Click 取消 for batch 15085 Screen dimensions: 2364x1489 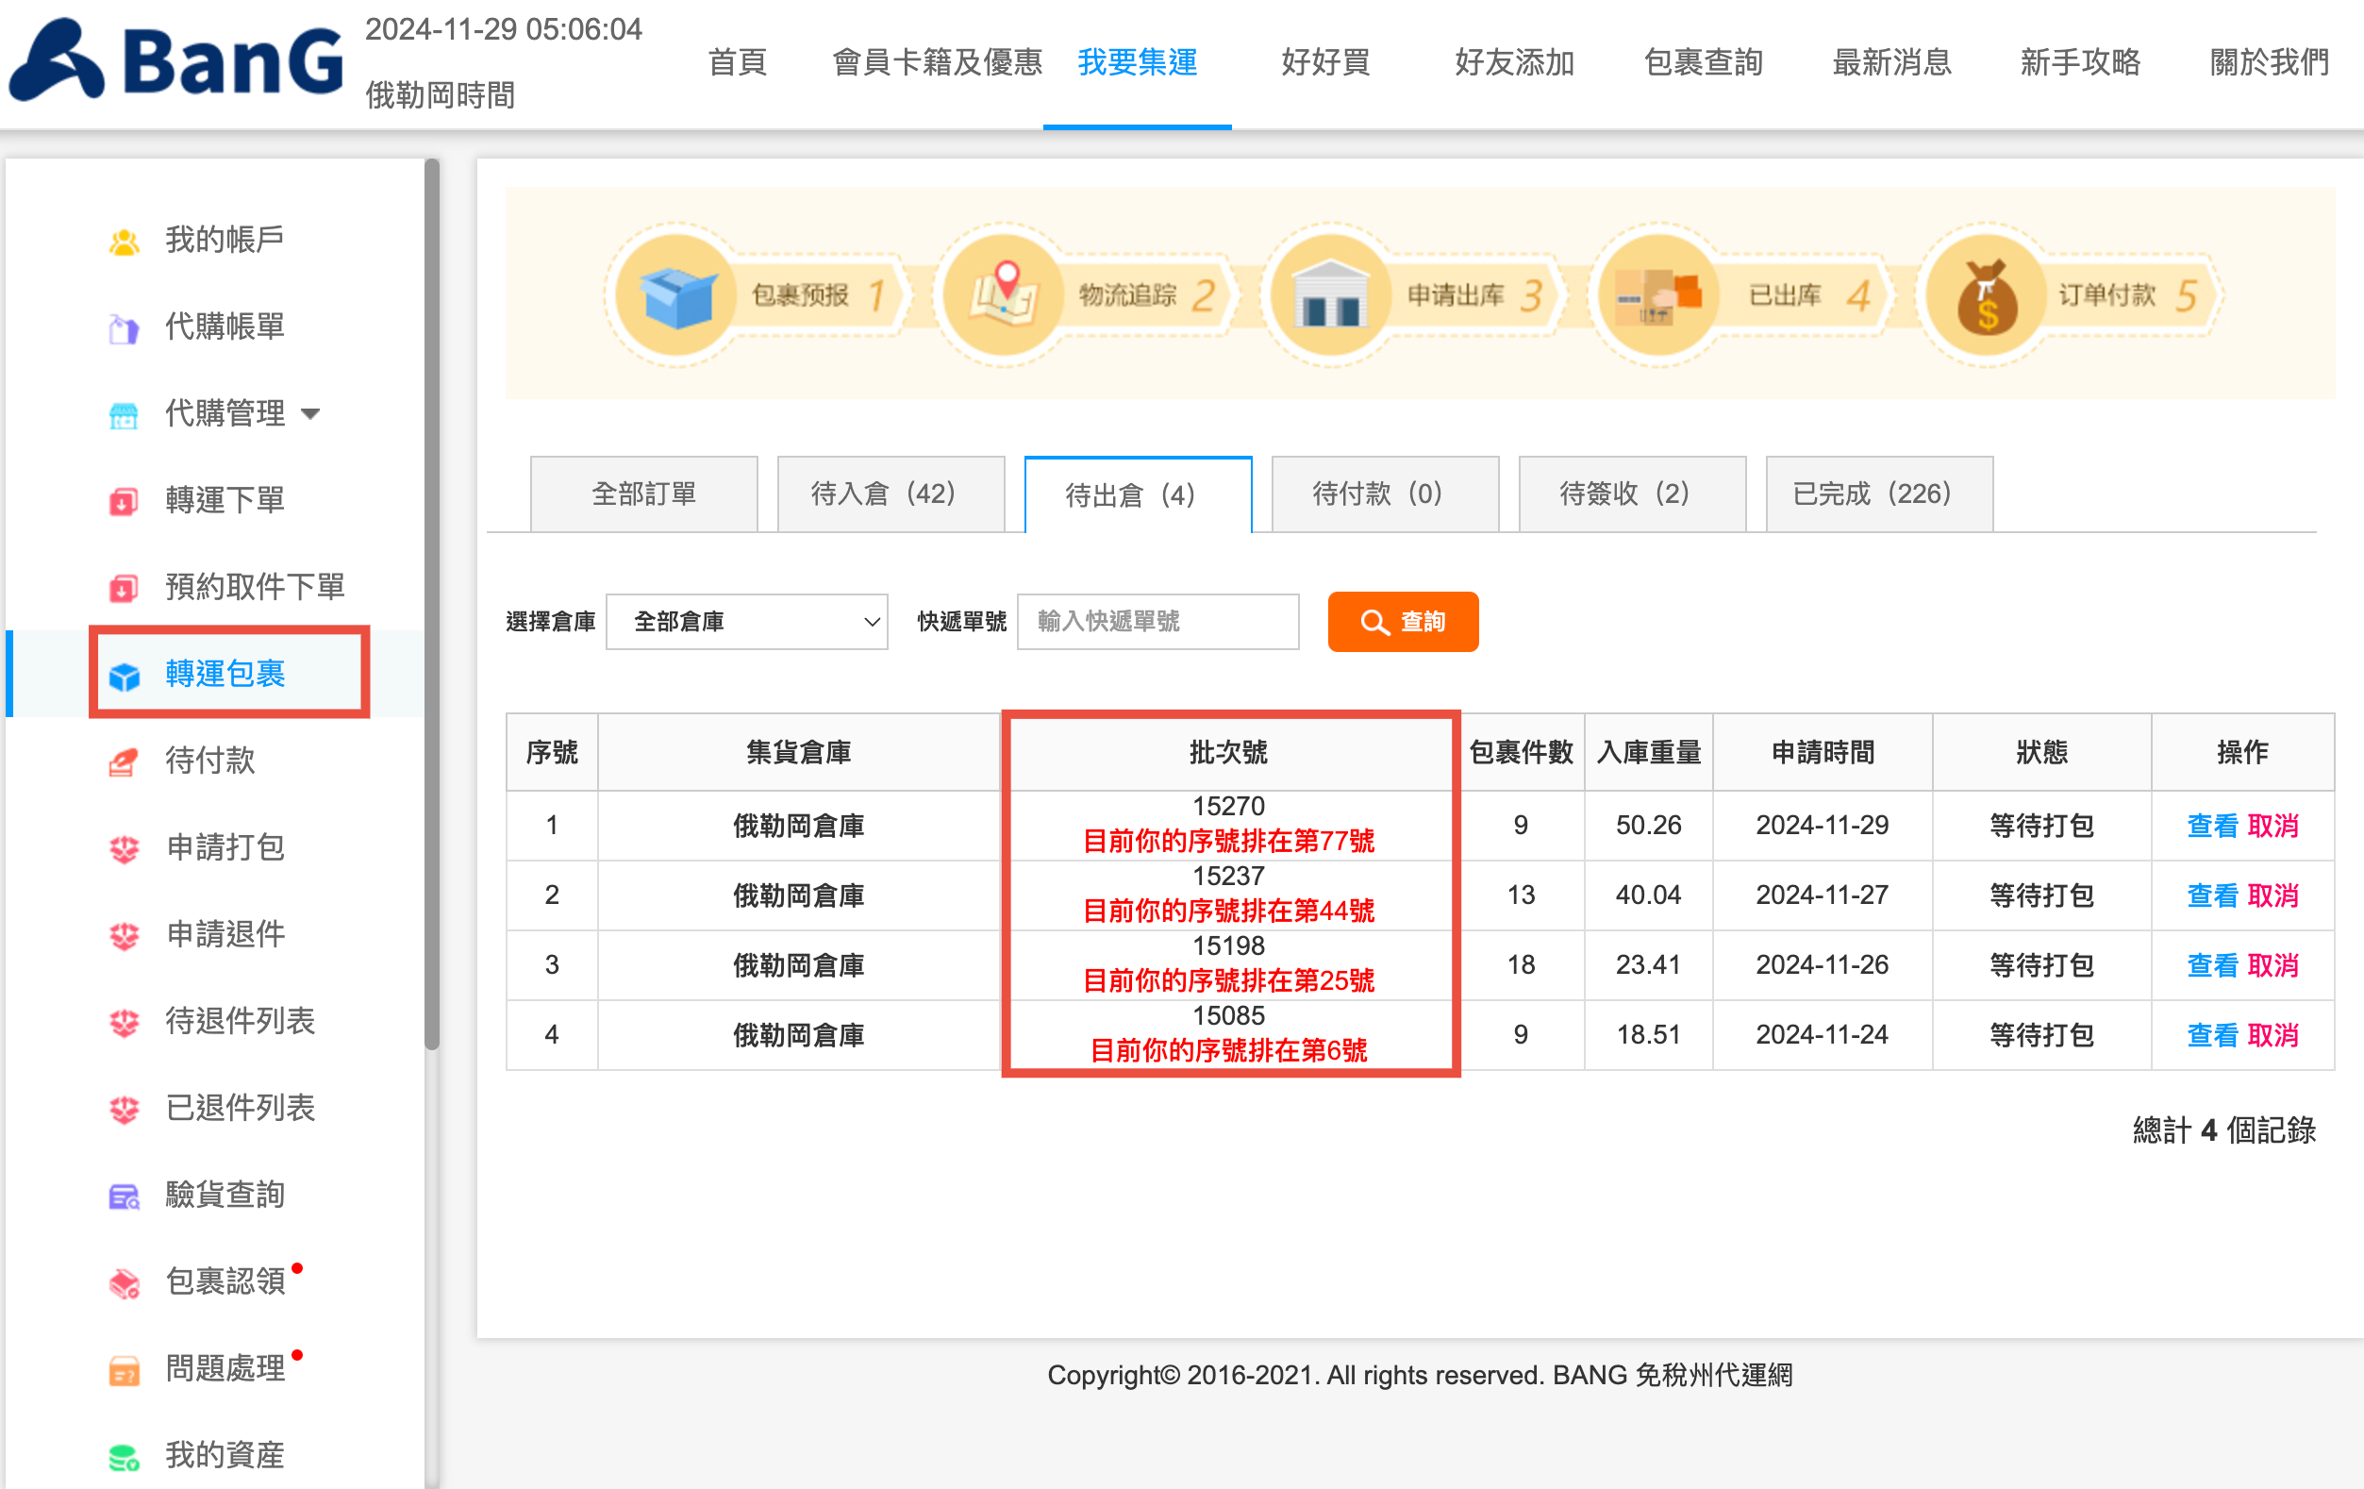point(2272,1034)
